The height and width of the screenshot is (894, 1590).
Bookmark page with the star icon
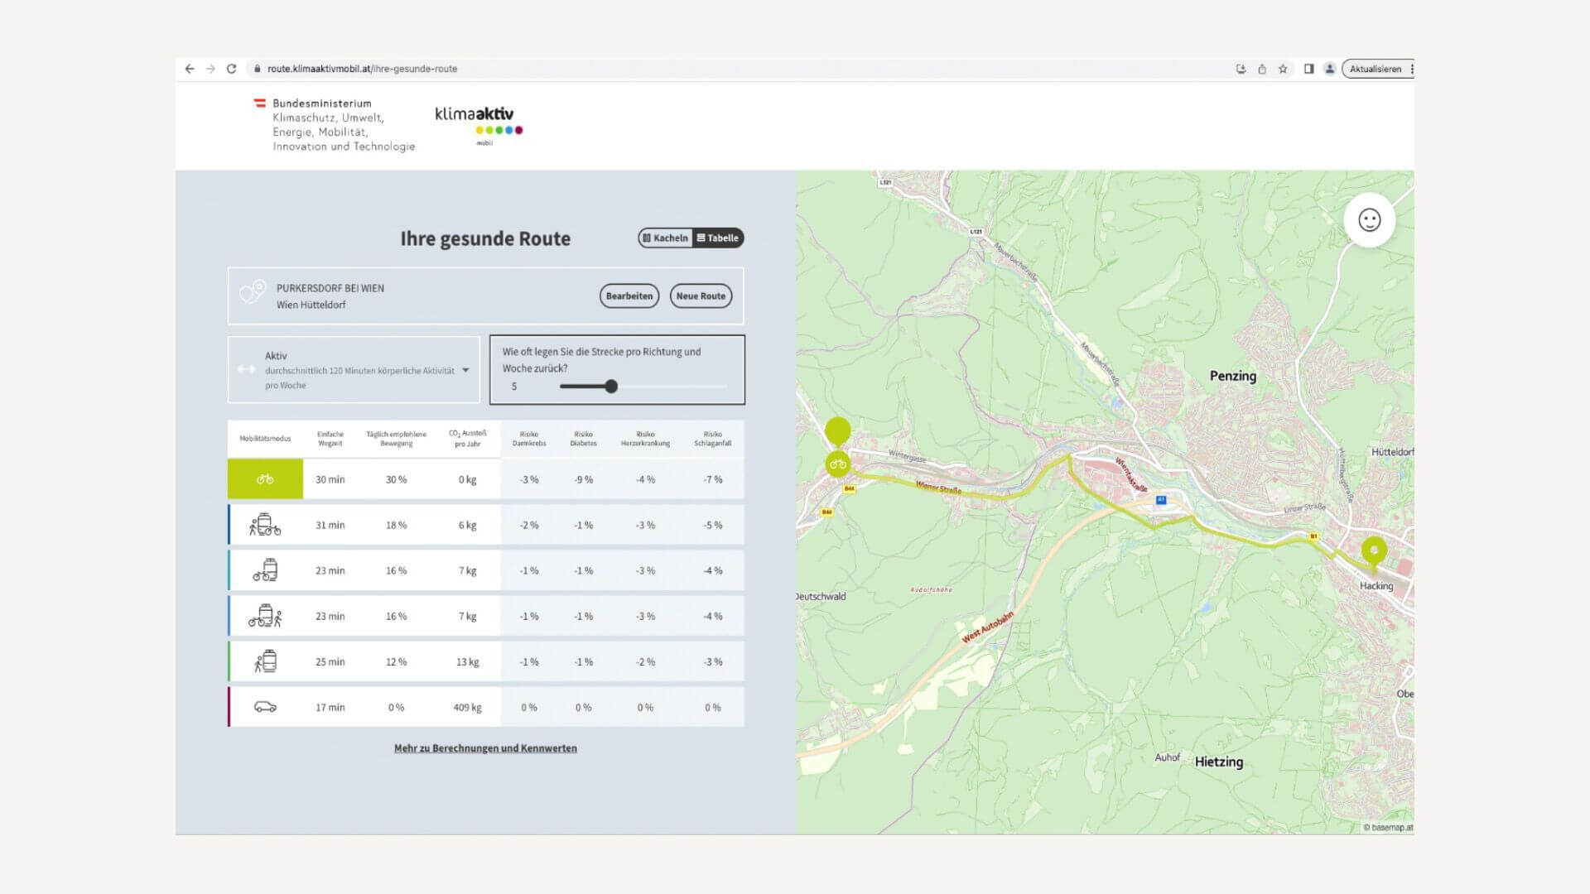[x=1283, y=69]
